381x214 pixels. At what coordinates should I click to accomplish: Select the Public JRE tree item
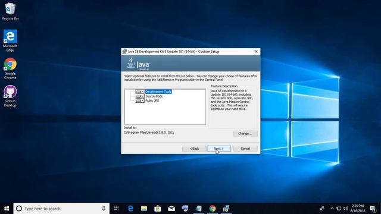click(x=152, y=100)
